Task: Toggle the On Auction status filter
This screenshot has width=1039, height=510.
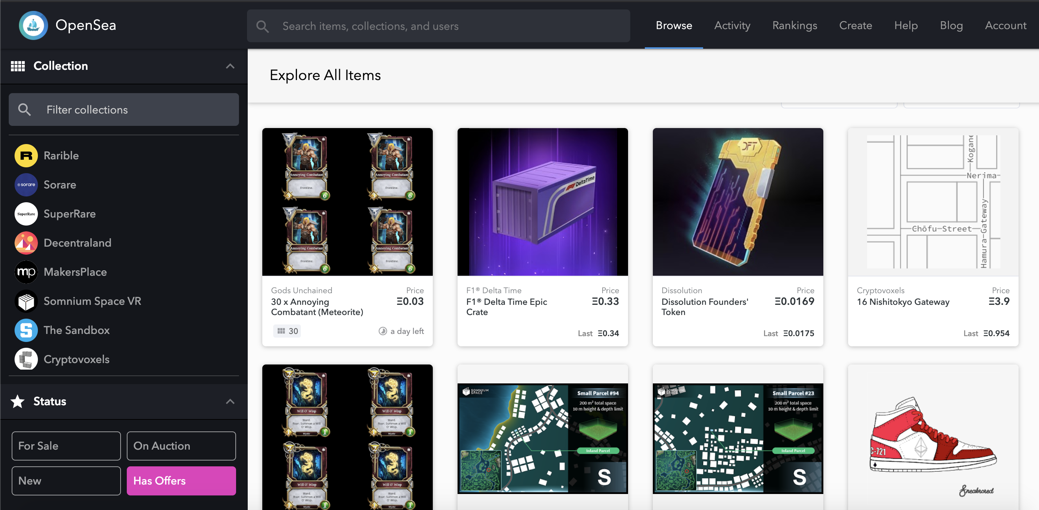Action: (181, 446)
